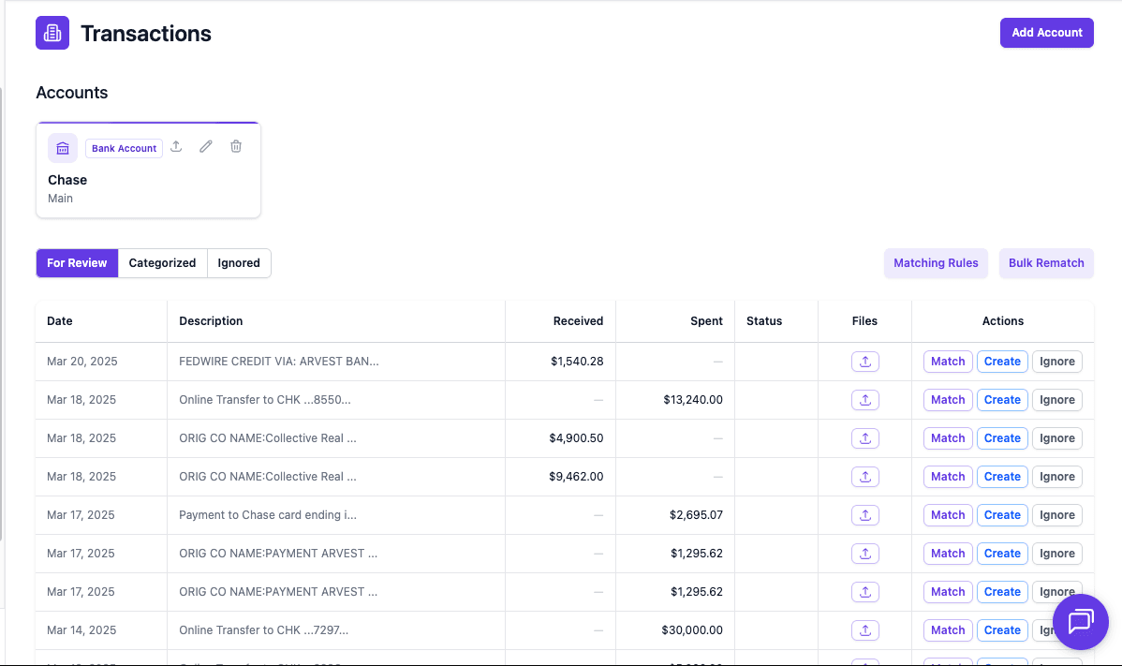1122x666 pixels.
Task: Open Matching Rules
Action: tap(936, 263)
